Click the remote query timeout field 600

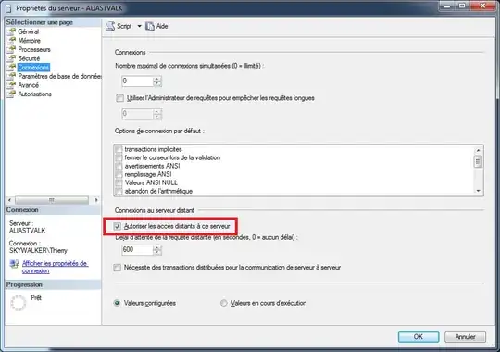tap(137, 249)
